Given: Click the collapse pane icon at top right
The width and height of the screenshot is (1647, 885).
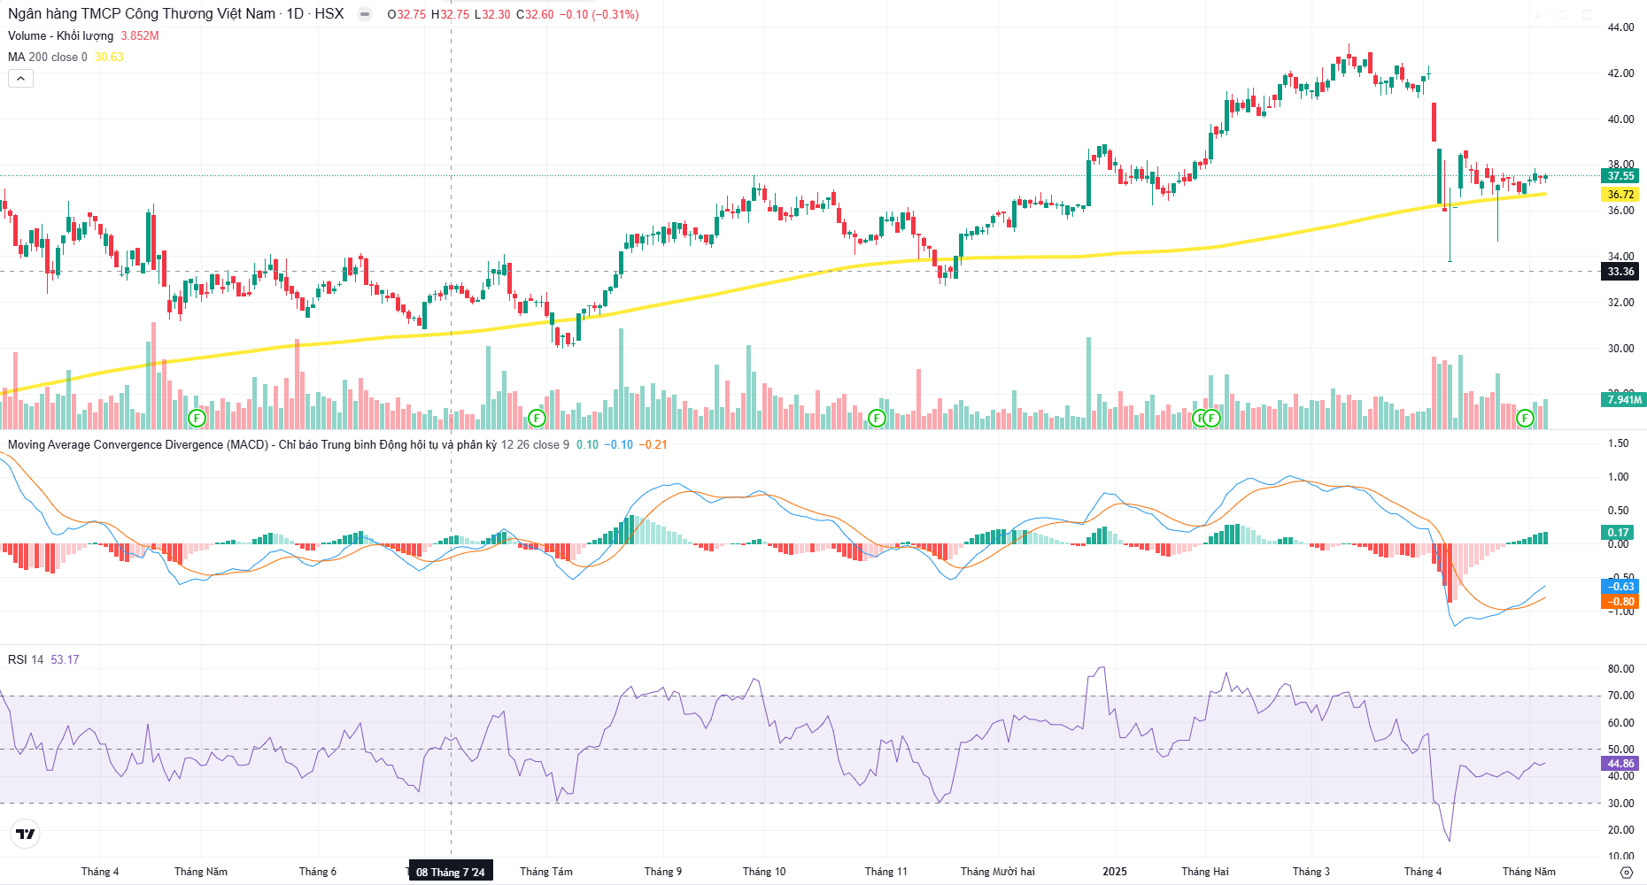Looking at the screenshot, I should (1563, 15).
